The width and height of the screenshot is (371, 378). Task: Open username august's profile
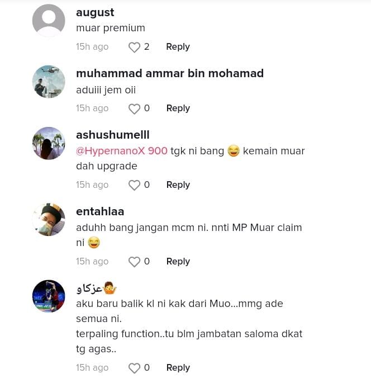[x=95, y=13]
